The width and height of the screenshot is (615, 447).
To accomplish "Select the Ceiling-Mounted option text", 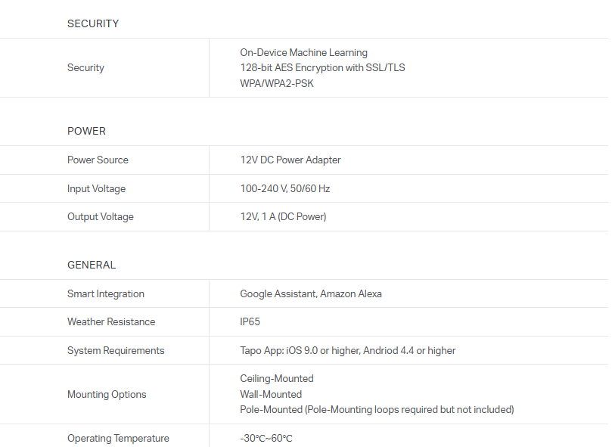I will coord(277,379).
